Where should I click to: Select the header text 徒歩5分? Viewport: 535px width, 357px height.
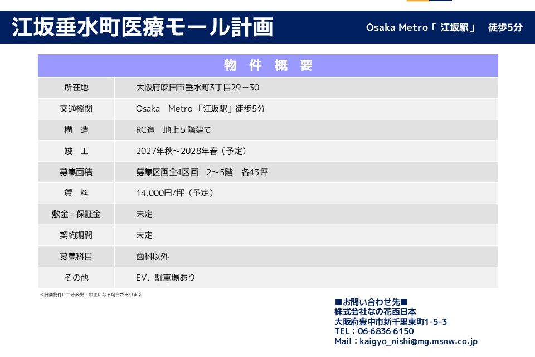click(505, 27)
